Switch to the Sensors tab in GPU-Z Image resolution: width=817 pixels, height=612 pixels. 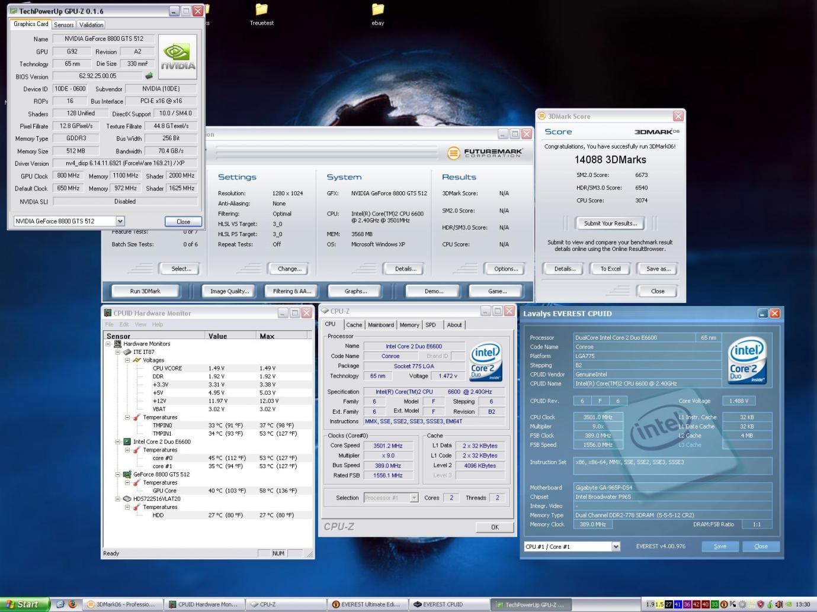point(64,25)
